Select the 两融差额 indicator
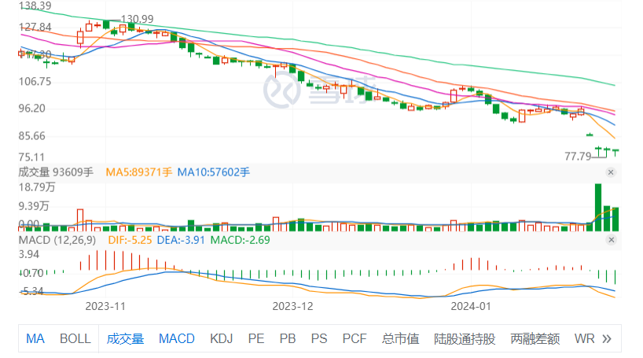The width and height of the screenshot is (643, 358). (535, 338)
